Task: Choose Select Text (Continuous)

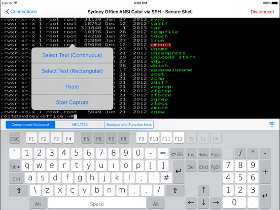Action: [72, 55]
